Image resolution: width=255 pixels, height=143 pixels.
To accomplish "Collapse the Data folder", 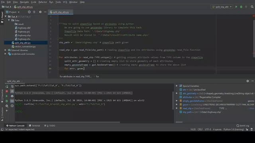I will coord(9,20).
